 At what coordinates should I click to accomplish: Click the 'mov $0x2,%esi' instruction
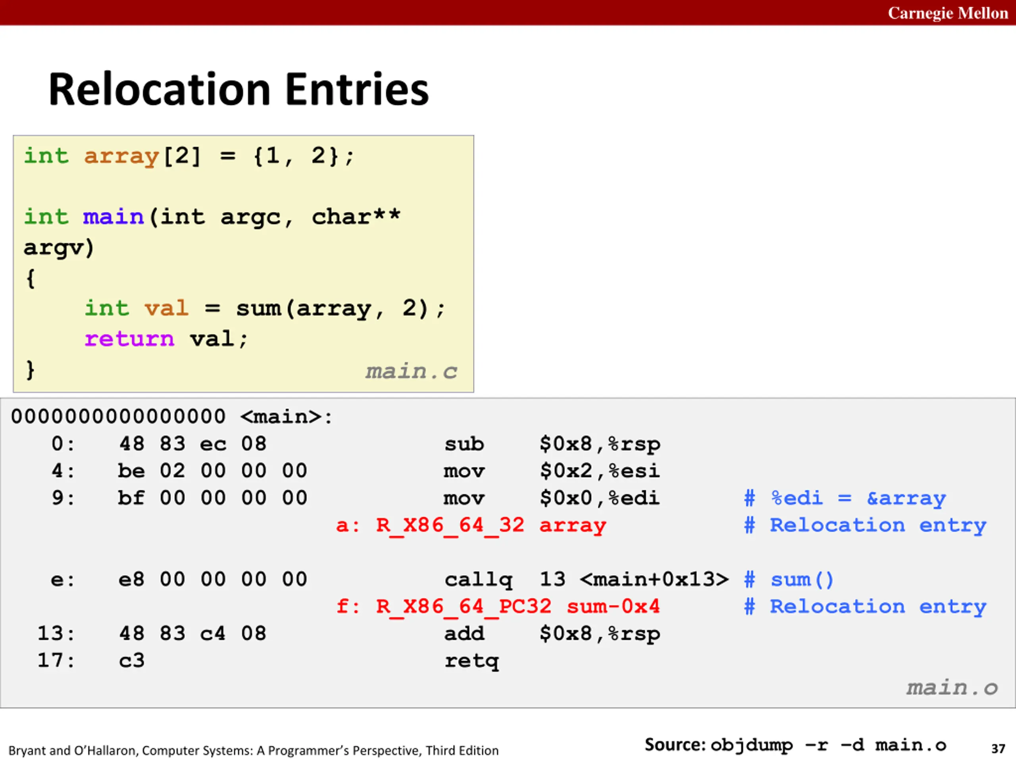552,471
